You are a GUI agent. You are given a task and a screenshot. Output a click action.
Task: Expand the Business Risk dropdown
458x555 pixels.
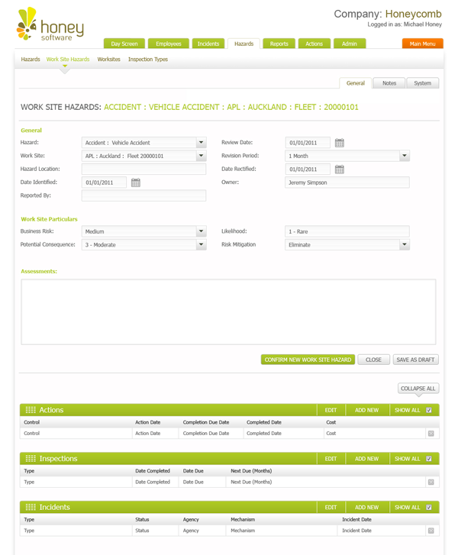pyautogui.click(x=201, y=231)
